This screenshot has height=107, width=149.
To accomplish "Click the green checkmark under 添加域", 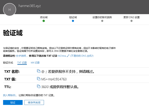I will point(44,21).
